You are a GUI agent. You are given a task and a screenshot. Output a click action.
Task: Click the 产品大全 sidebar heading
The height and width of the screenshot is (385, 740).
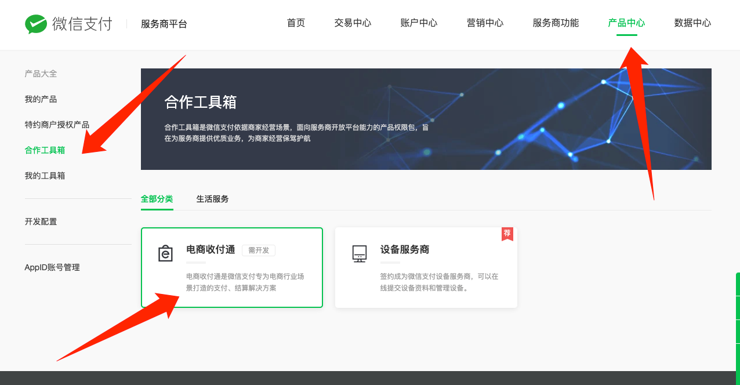[41, 74]
